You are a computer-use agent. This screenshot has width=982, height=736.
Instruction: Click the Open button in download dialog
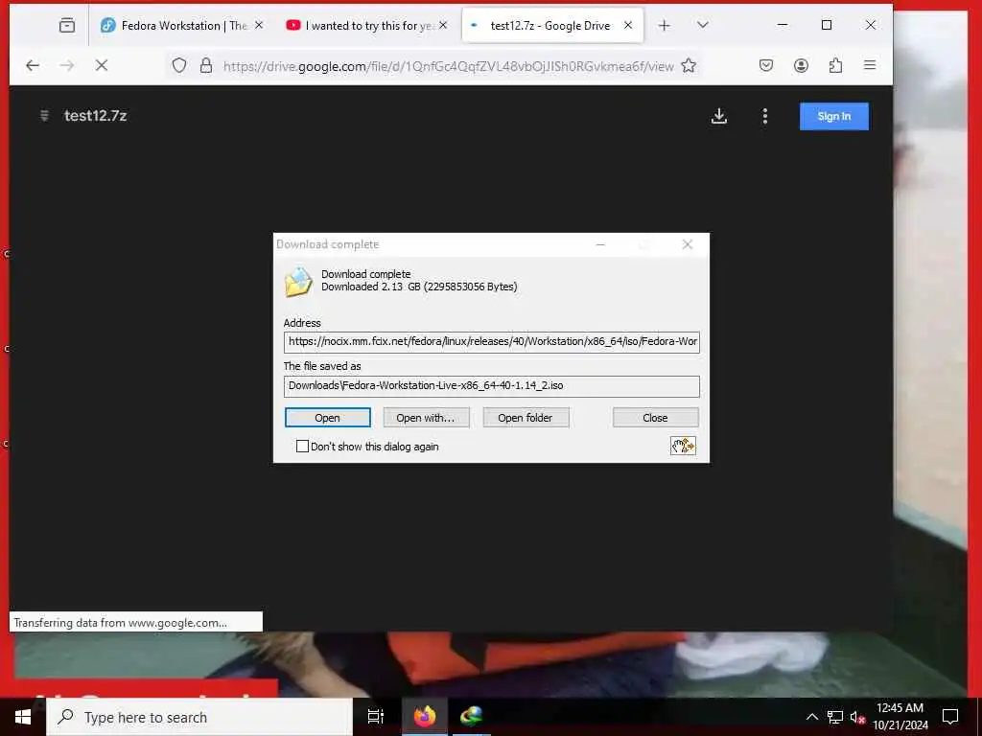[328, 418]
